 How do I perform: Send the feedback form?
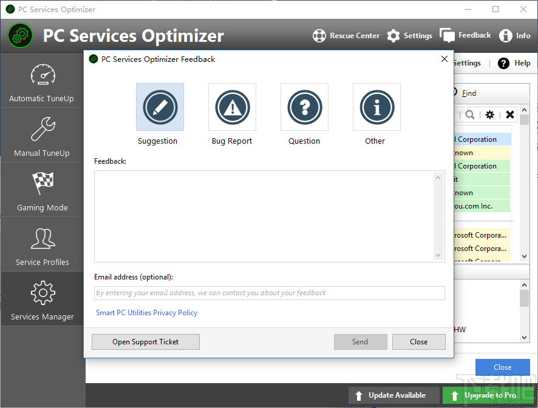coord(360,342)
